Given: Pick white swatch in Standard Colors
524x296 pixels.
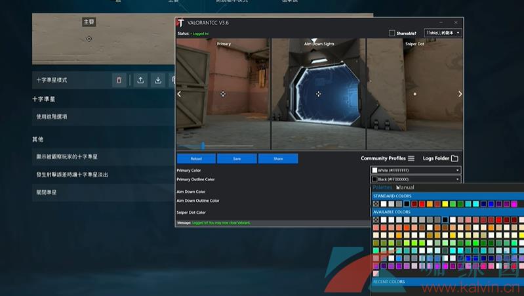Looking at the screenshot, I should click(x=384, y=203).
